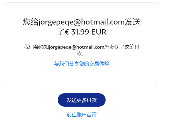Click the email address in the notification sentence

(77, 47)
